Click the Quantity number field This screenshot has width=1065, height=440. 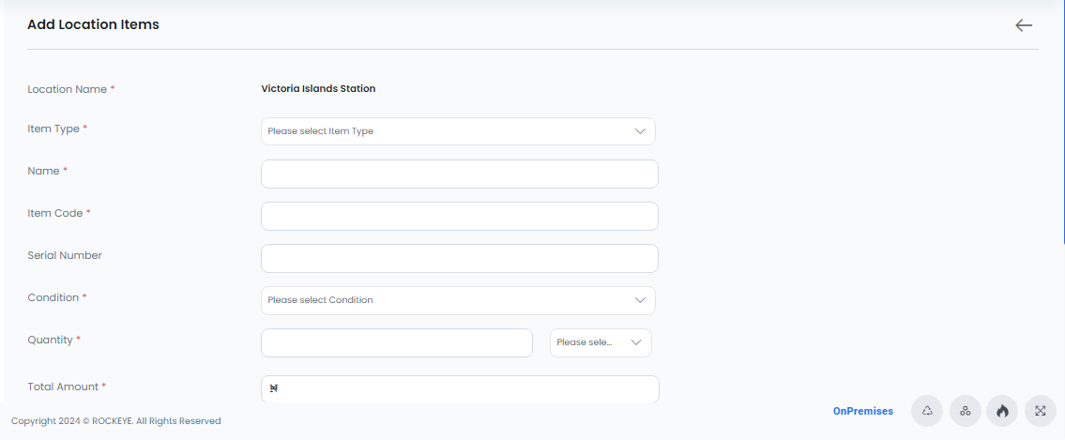pyautogui.click(x=397, y=343)
